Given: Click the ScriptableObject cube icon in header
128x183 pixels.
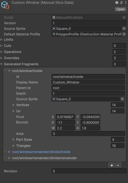Looking at the screenshot, I should 5,5.
